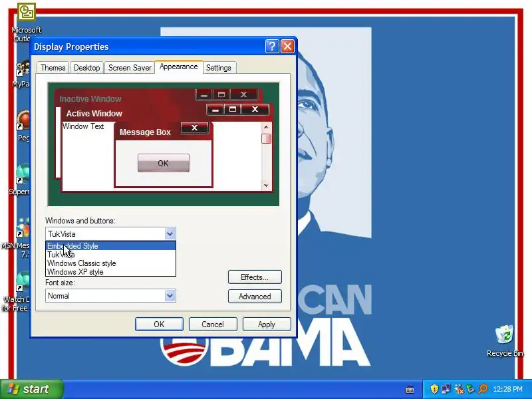The image size is (532, 399).
Task: Collapse the Windows and buttons dropdown arrow
Action: click(170, 234)
